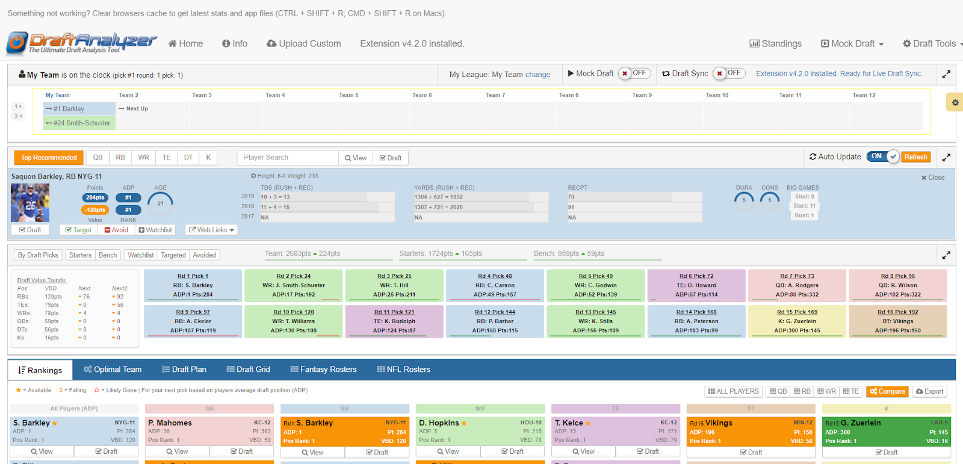Filter recommendations by RB
Viewport: 963px width, 464px height.
click(x=120, y=158)
